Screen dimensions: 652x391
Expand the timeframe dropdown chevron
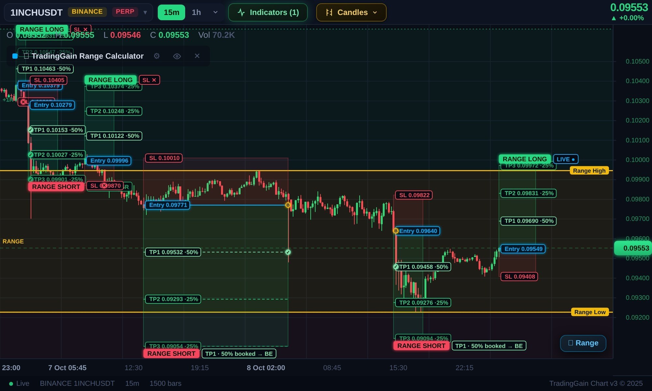(x=215, y=12)
